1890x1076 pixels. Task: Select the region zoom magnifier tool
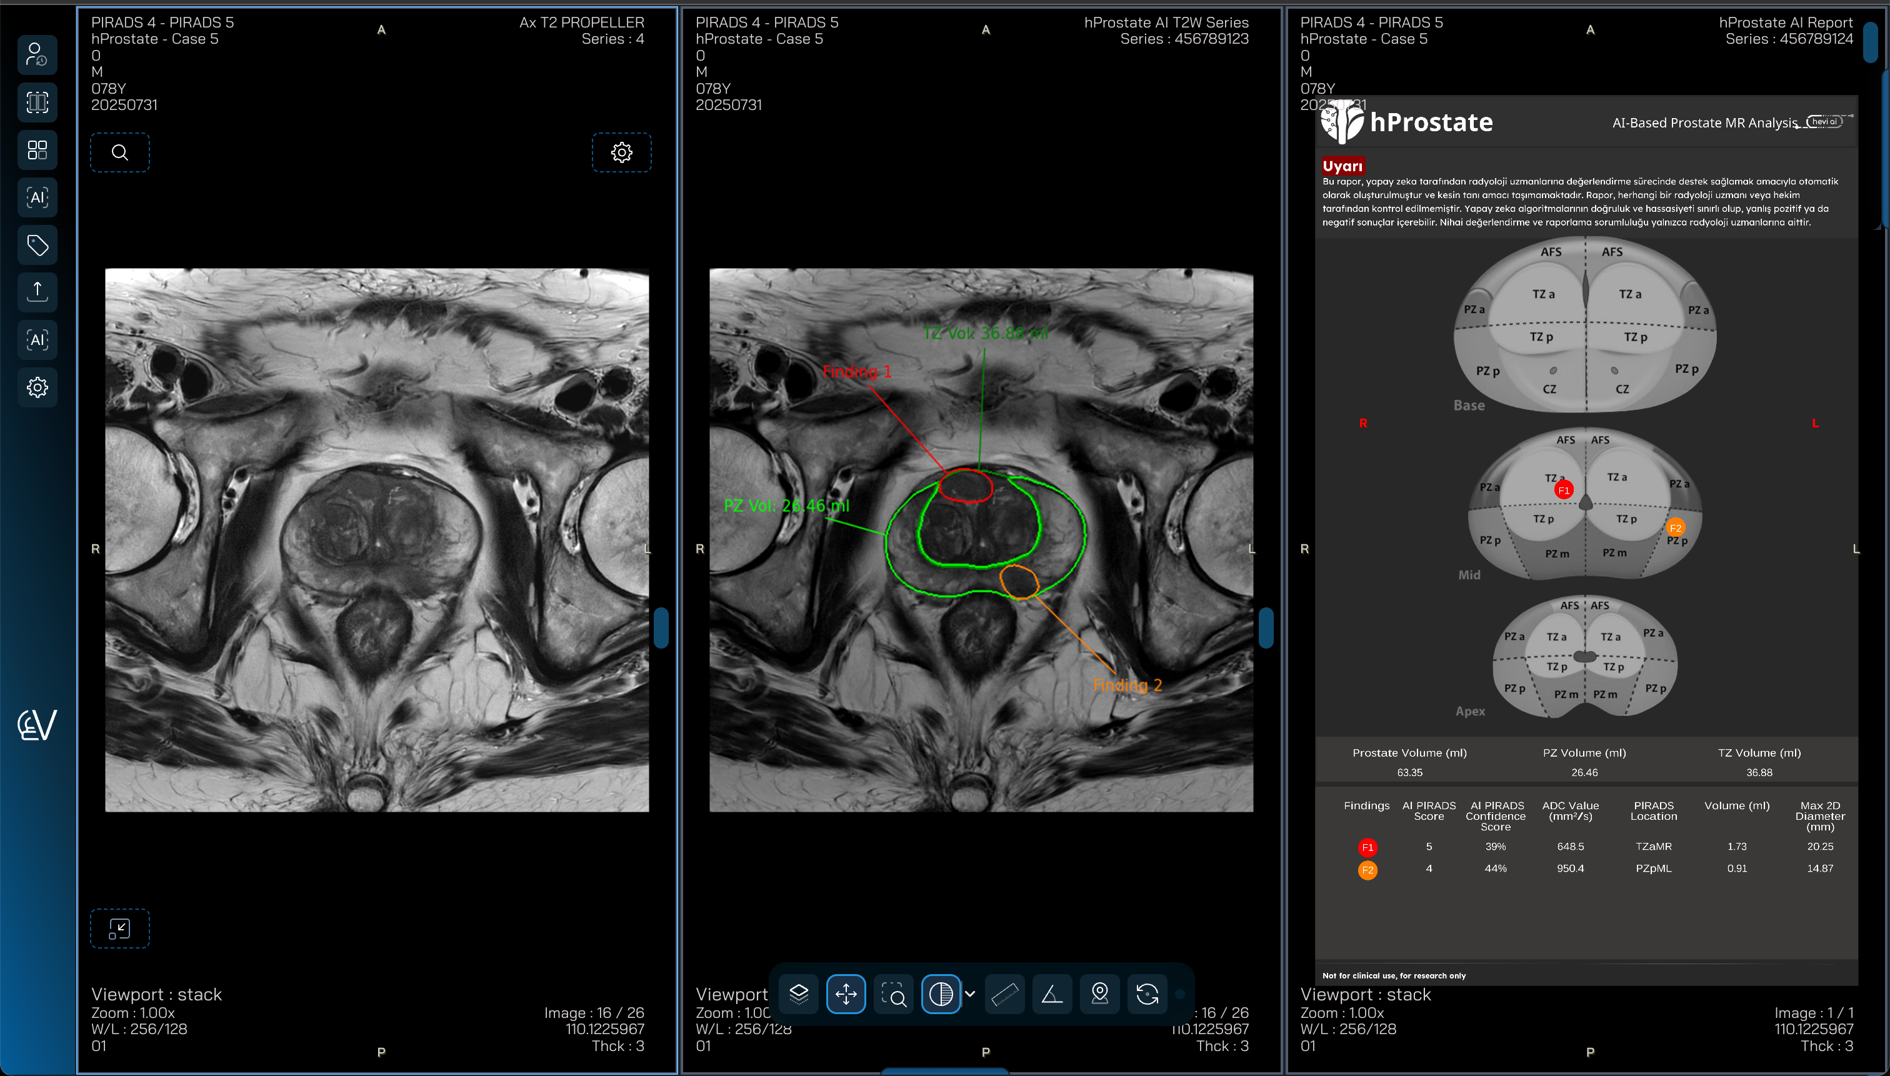(893, 994)
